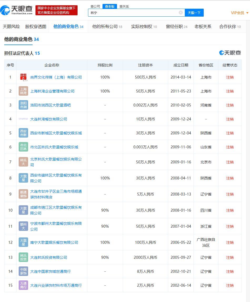250x302 pixels.
Task: Open 市北区林氏大歌星餐饮娱乐城 link
Action: (54, 147)
